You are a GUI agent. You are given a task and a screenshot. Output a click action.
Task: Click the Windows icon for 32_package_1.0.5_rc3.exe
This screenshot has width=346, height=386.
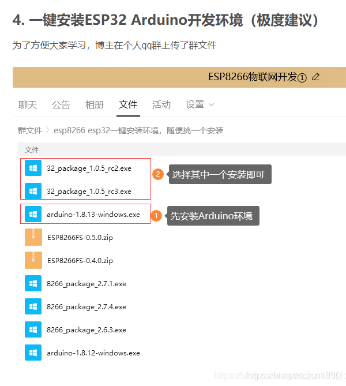33,191
